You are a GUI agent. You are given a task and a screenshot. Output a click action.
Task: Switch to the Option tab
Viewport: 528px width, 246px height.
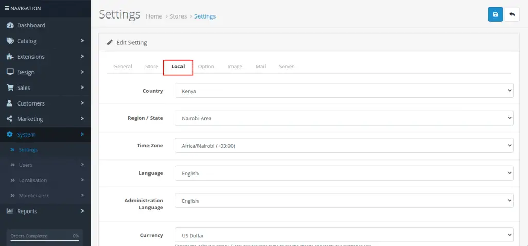tap(206, 66)
